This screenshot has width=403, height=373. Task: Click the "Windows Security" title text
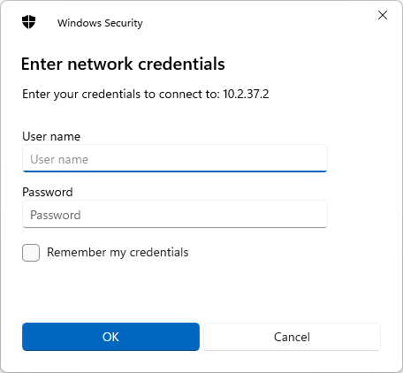click(x=100, y=23)
